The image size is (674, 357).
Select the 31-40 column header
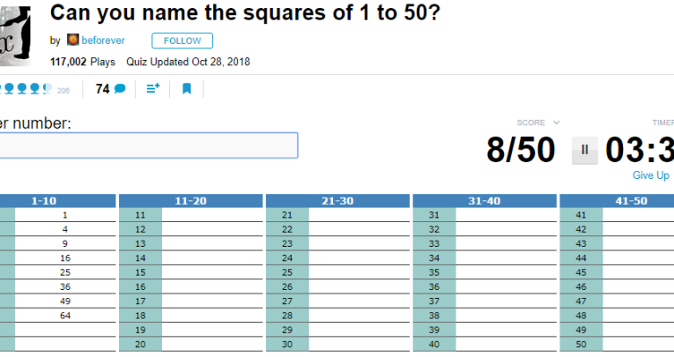tap(484, 201)
